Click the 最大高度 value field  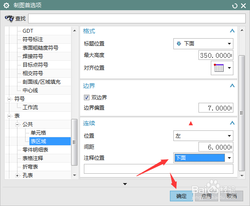tap(216, 55)
